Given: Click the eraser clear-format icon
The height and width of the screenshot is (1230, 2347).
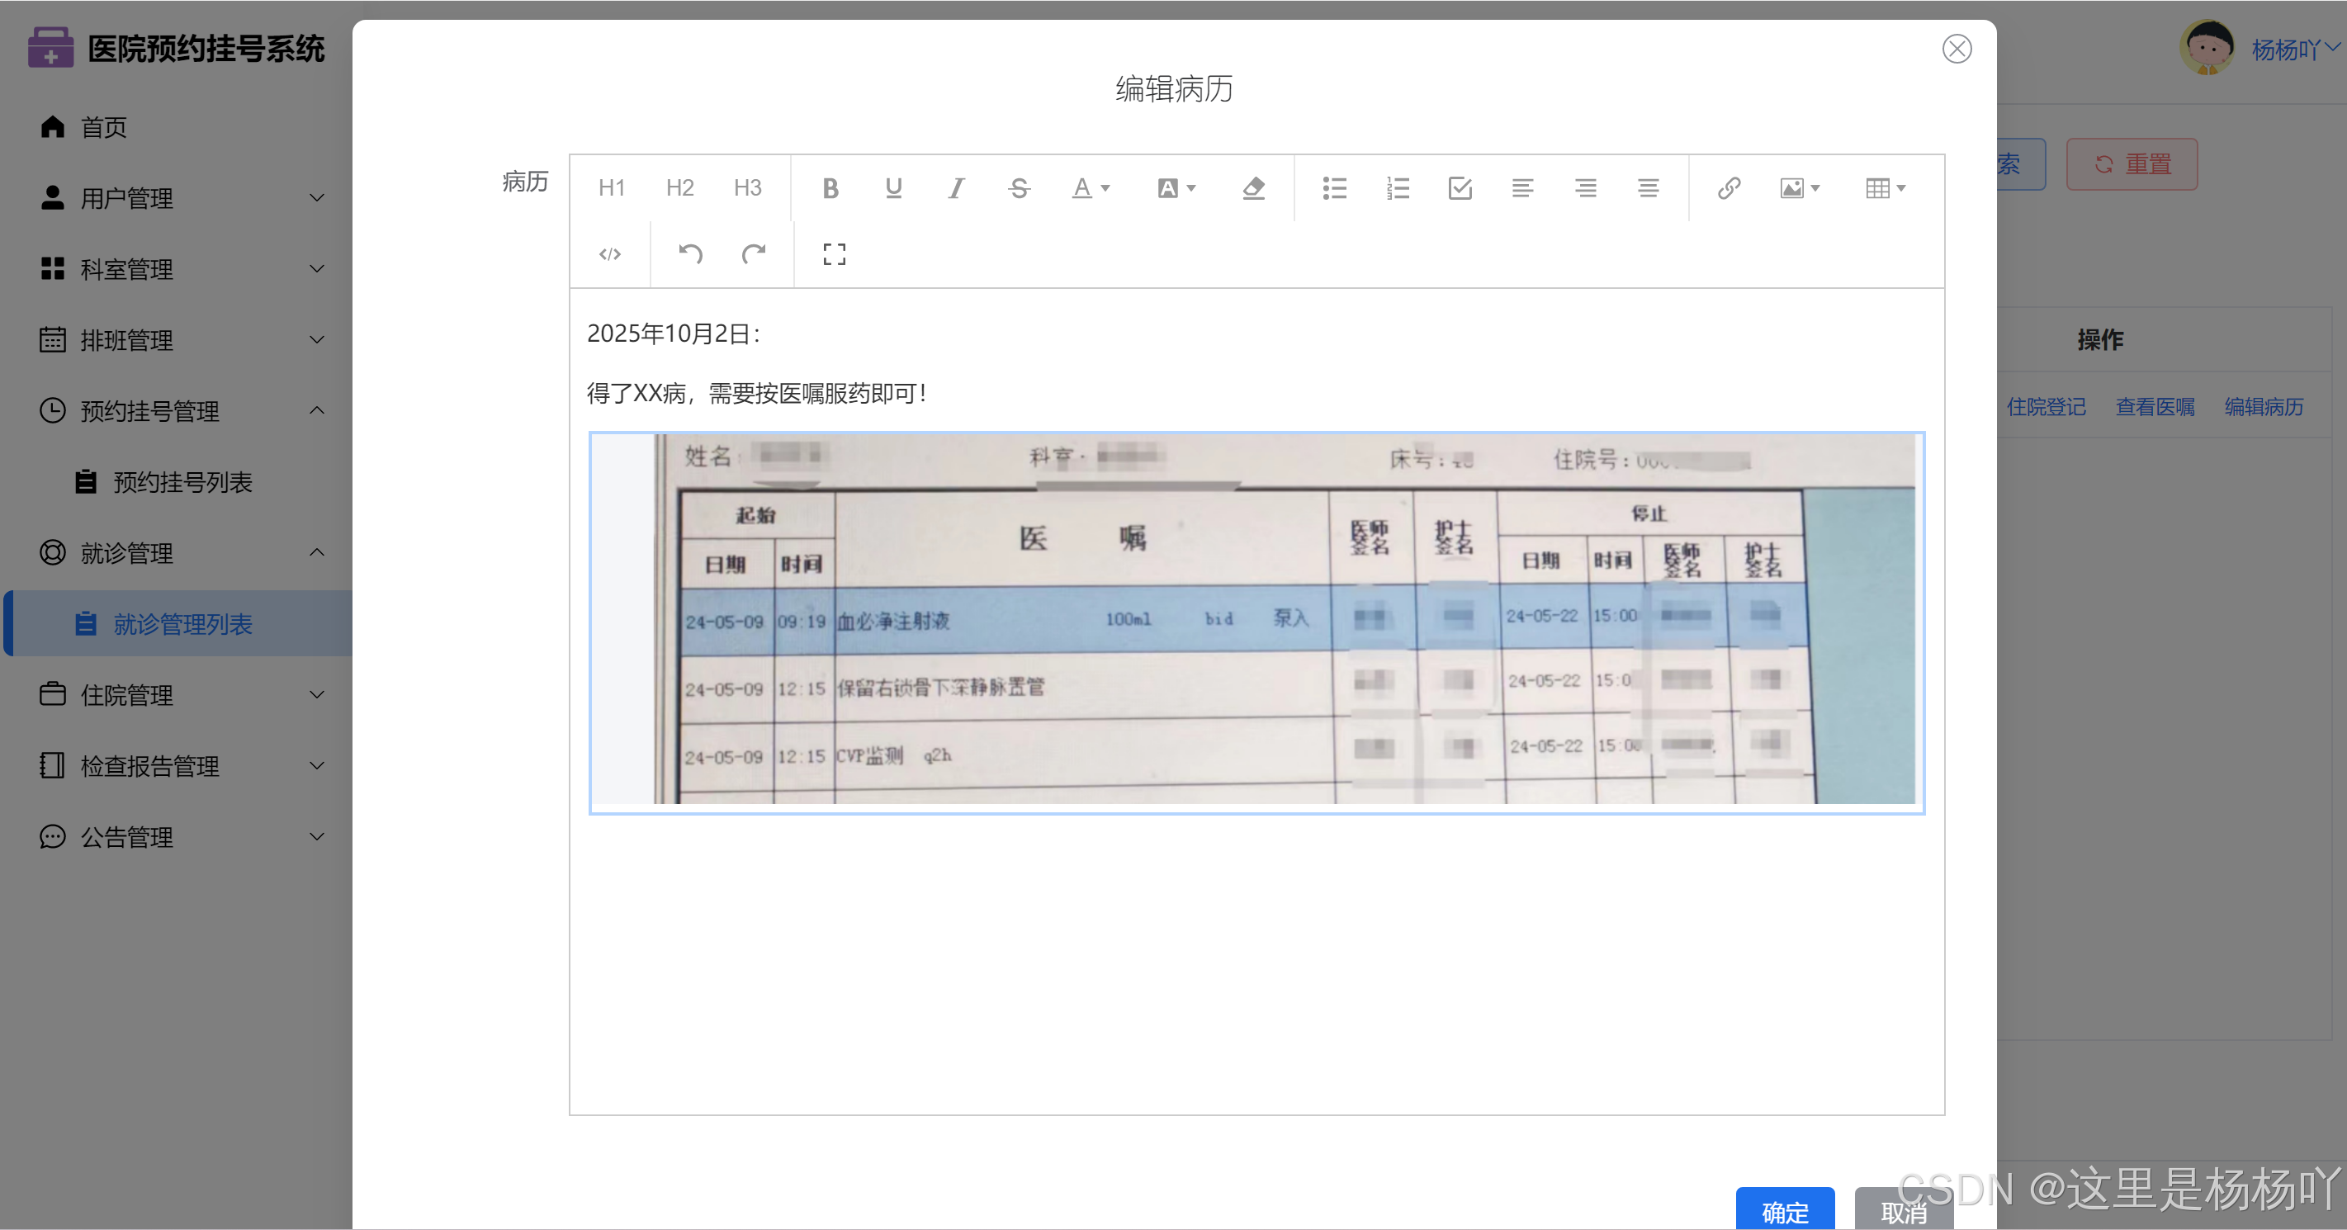Looking at the screenshot, I should click(1254, 188).
